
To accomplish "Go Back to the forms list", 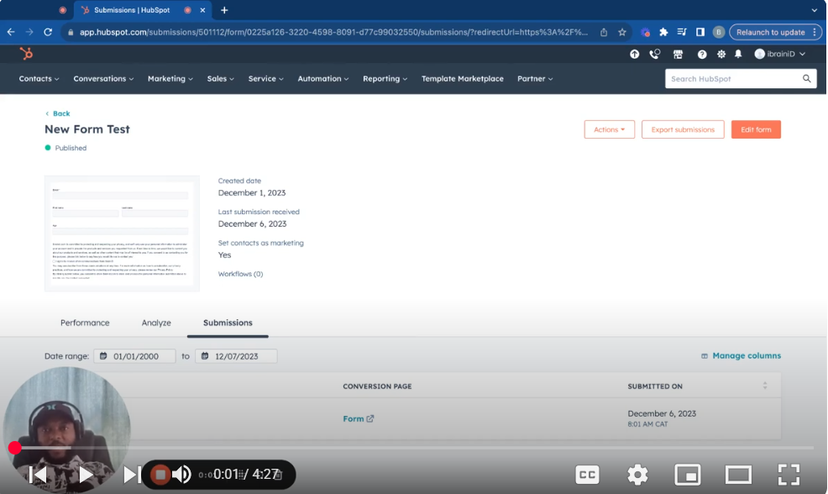I will [x=58, y=113].
